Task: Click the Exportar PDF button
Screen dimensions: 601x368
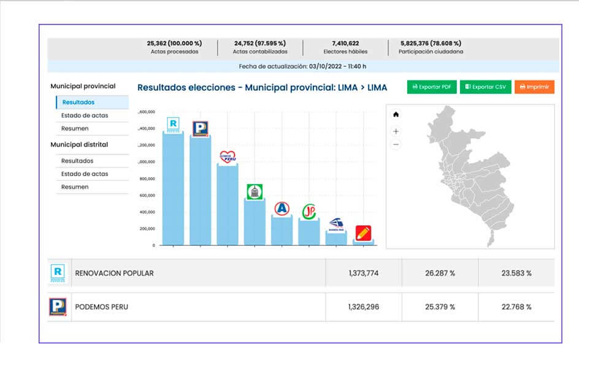Action: click(433, 86)
